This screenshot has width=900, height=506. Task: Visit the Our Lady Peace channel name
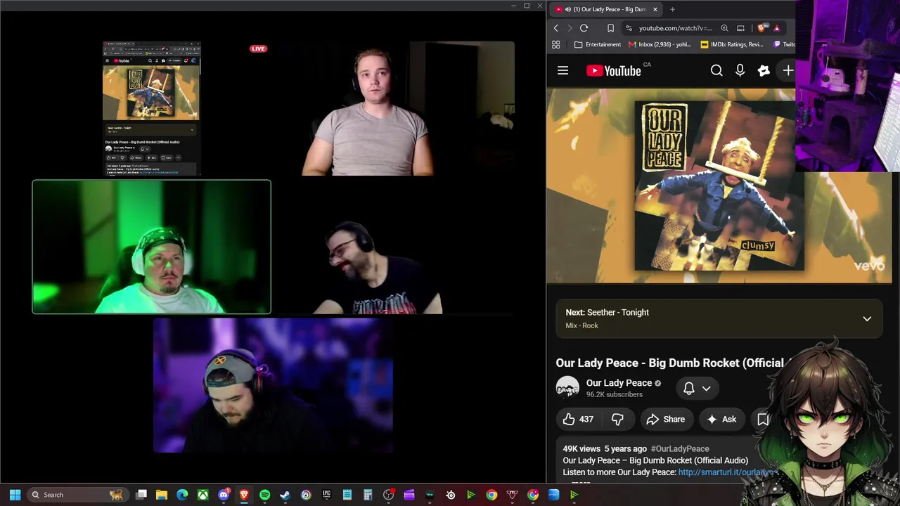[x=619, y=383]
